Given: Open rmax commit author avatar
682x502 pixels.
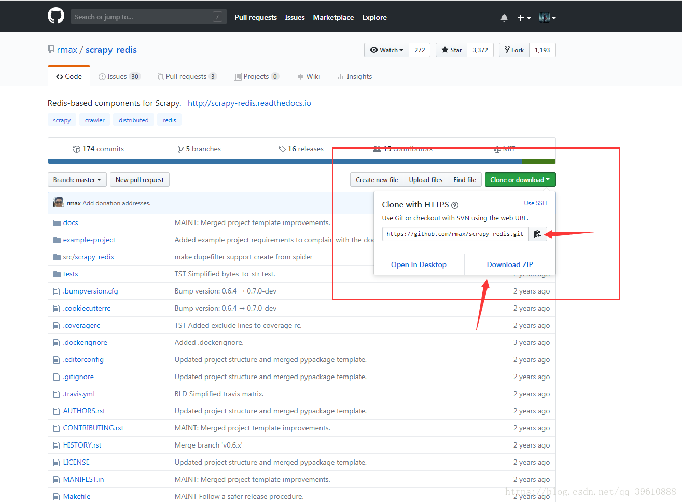Looking at the screenshot, I should point(59,203).
